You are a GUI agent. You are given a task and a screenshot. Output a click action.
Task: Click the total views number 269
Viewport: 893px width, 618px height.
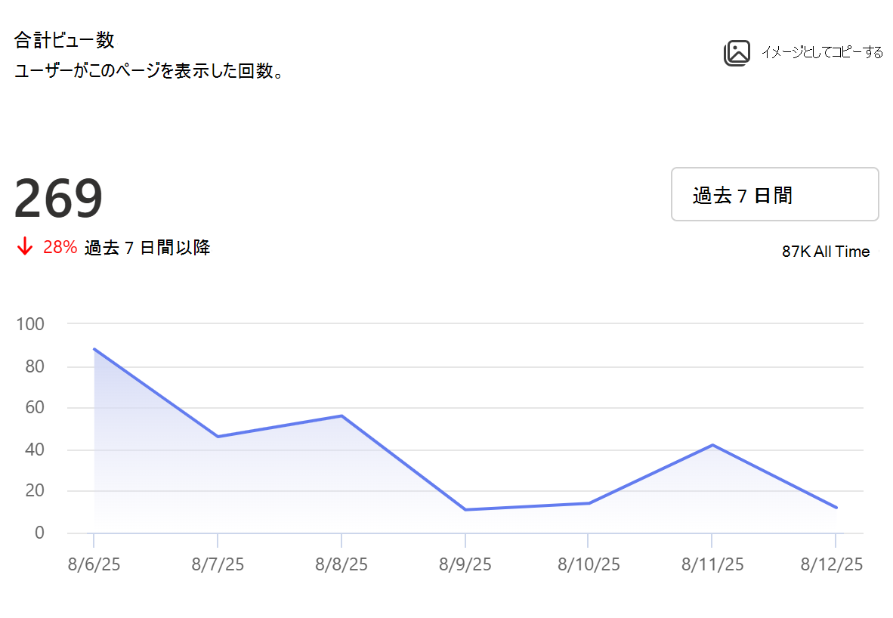point(58,198)
